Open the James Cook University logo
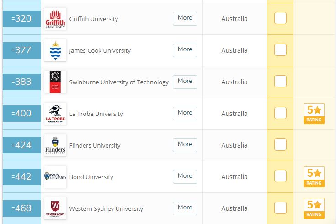The height and width of the screenshot is (224, 336). pyautogui.click(x=55, y=50)
